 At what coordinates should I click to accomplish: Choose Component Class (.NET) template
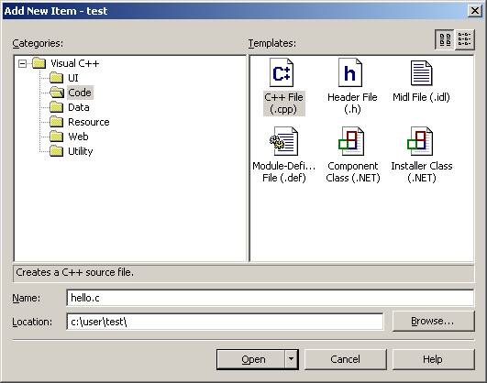pyautogui.click(x=351, y=141)
